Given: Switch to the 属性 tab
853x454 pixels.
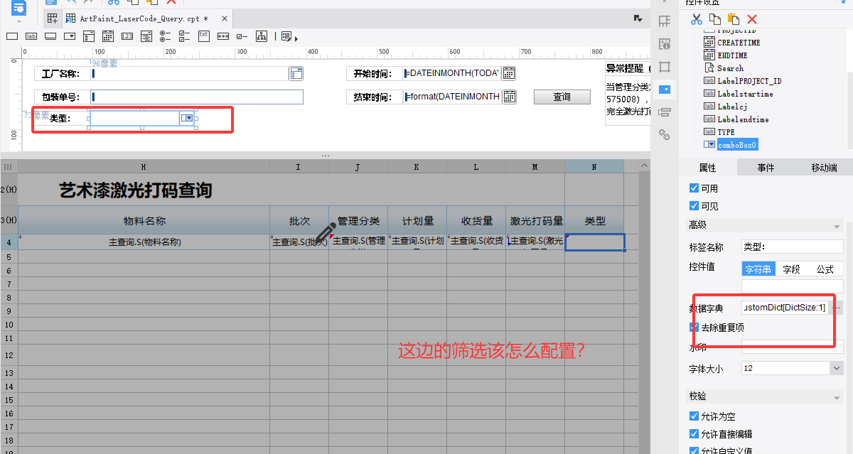Looking at the screenshot, I should (x=708, y=167).
